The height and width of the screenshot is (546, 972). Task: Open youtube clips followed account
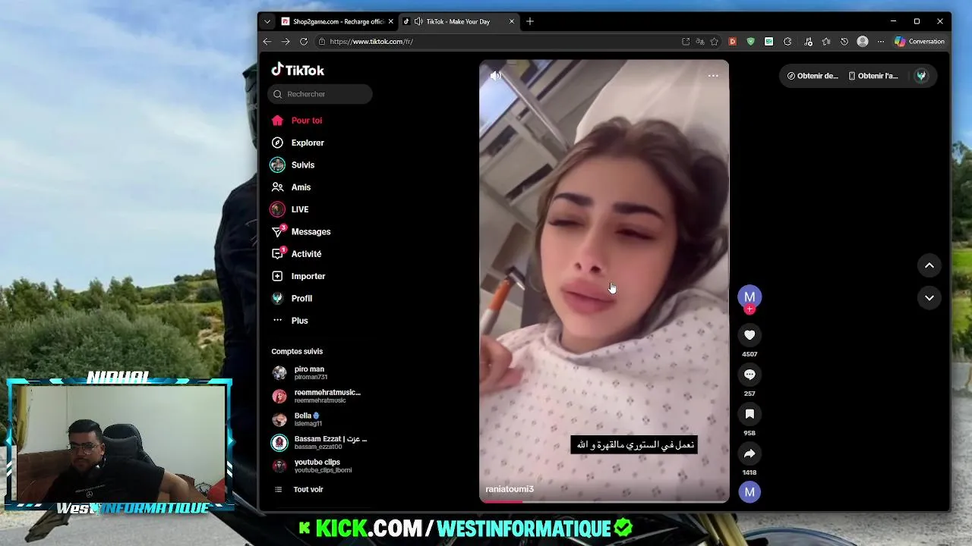pos(312,466)
